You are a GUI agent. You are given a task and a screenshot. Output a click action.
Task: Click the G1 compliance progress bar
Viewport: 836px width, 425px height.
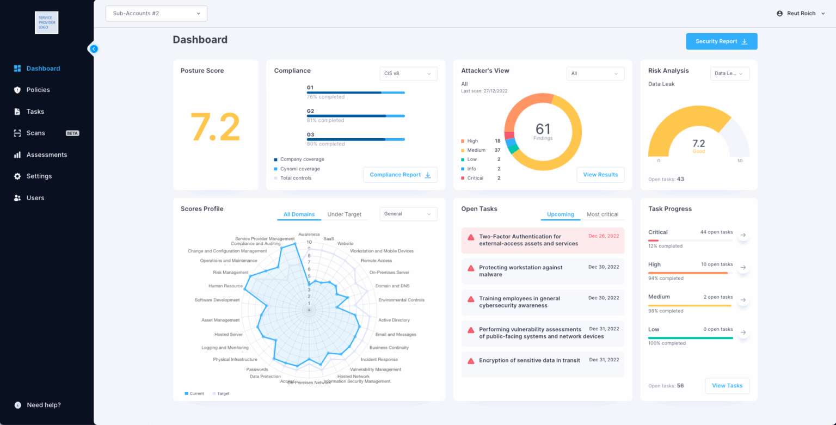coord(356,93)
